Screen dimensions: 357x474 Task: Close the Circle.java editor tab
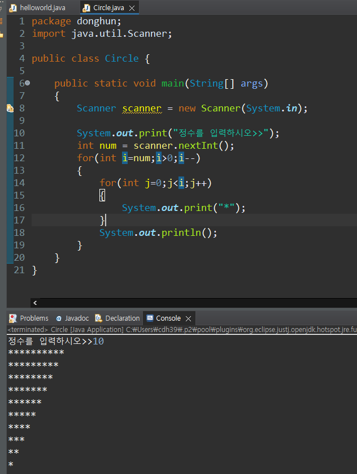(132, 8)
